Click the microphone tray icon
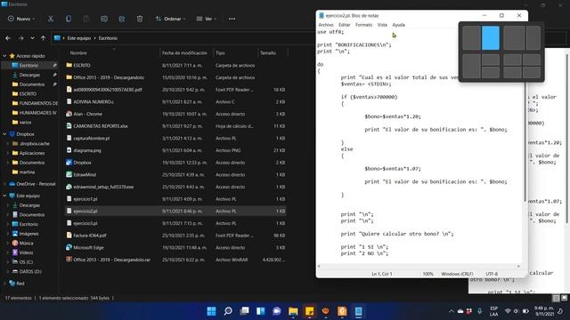 [x=480, y=311]
